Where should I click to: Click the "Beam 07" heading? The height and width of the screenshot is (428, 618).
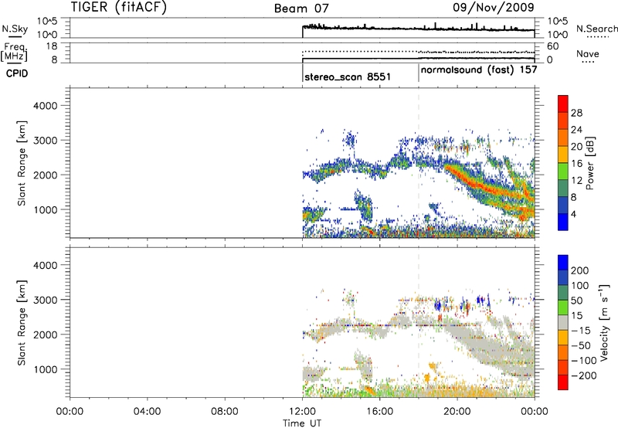301,8
